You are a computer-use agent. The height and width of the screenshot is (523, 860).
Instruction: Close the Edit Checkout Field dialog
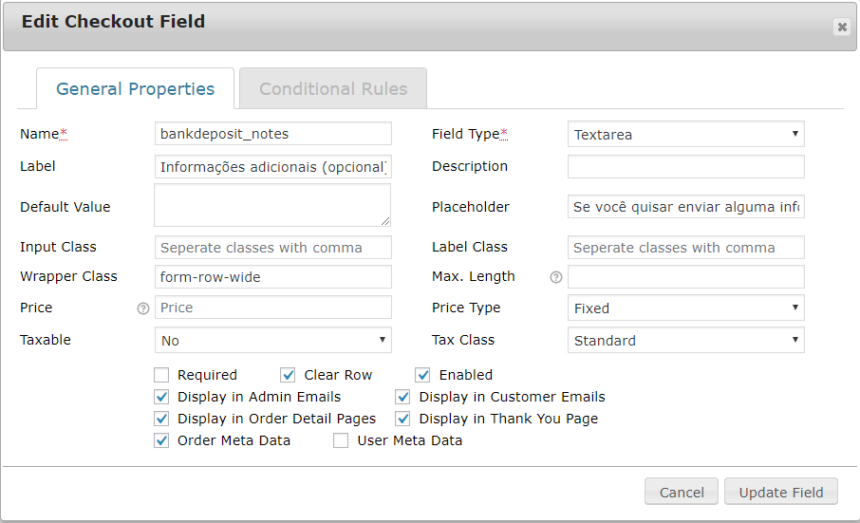point(841,28)
